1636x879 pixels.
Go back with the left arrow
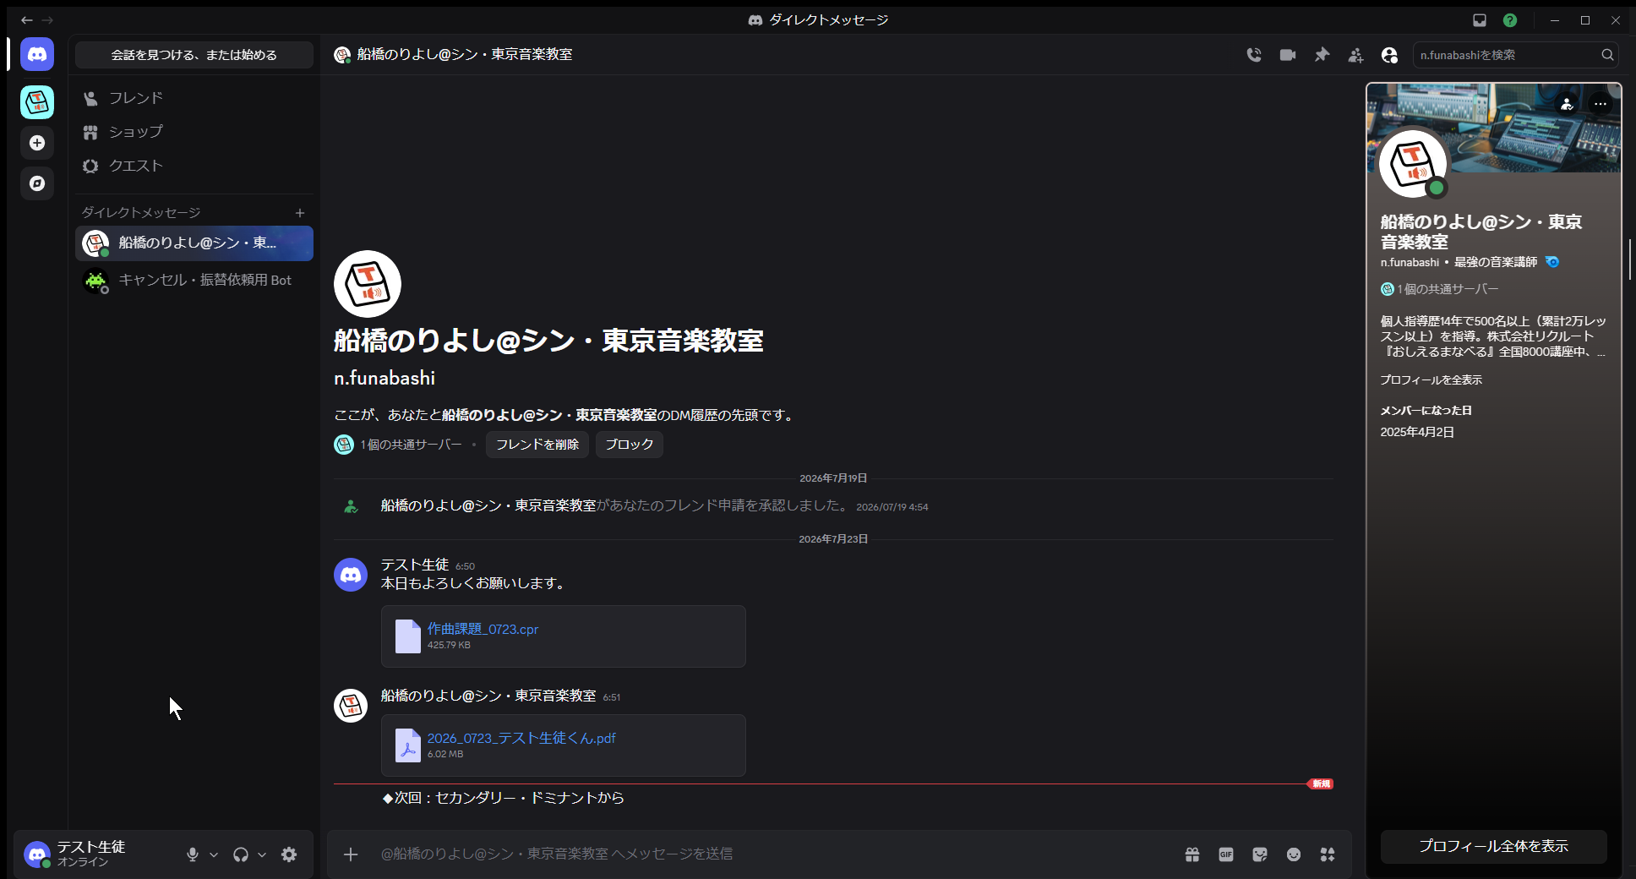coord(27,20)
